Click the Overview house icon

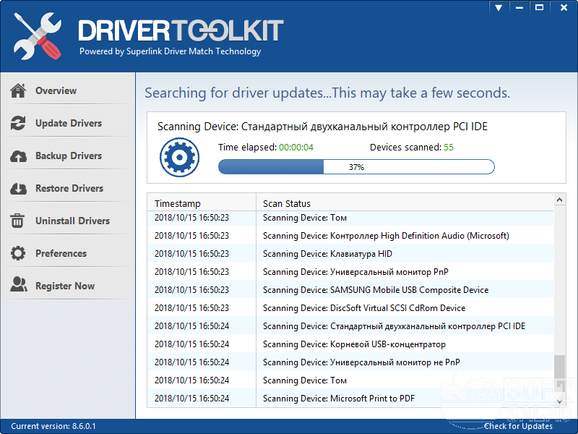[x=18, y=91]
